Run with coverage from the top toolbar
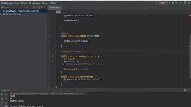This screenshot has width=191, height=107. (x=177, y=3)
